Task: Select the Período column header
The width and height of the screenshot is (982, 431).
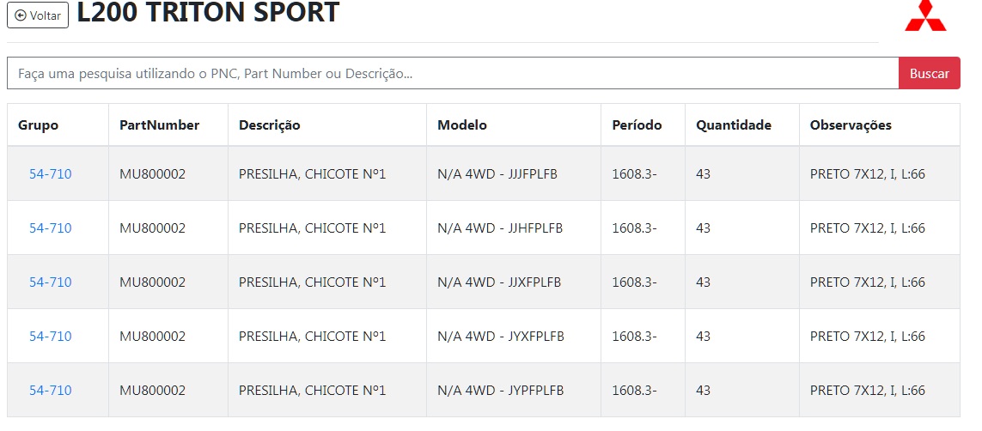Action: (637, 125)
